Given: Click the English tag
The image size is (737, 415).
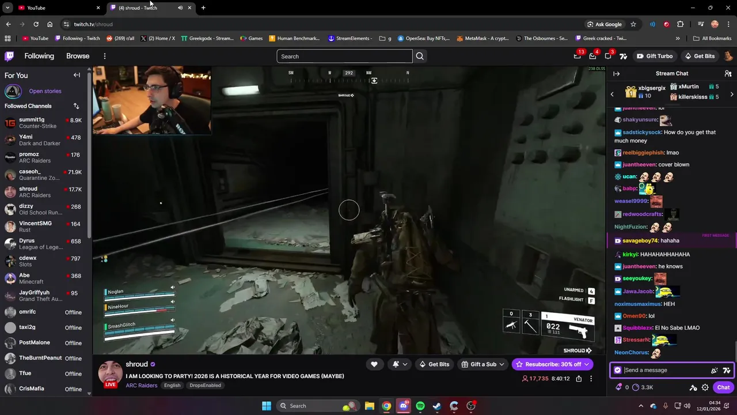Looking at the screenshot, I should click(x=172, y=385).
